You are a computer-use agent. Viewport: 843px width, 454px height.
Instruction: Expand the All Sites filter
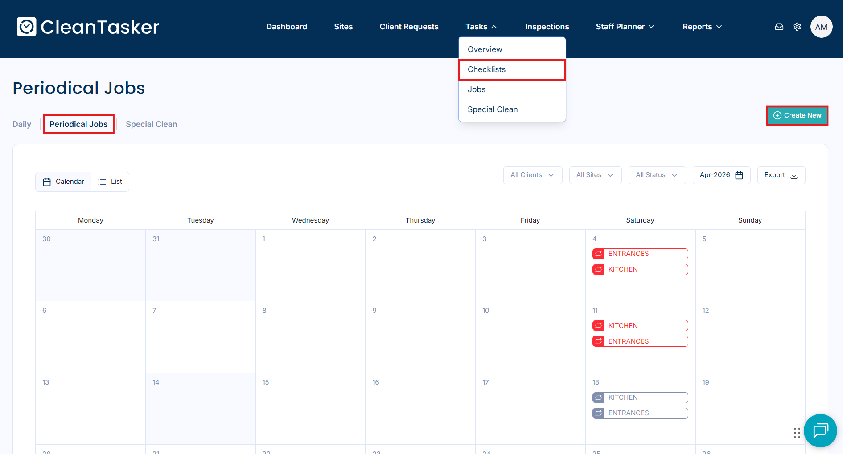click(x=595, y=175)
